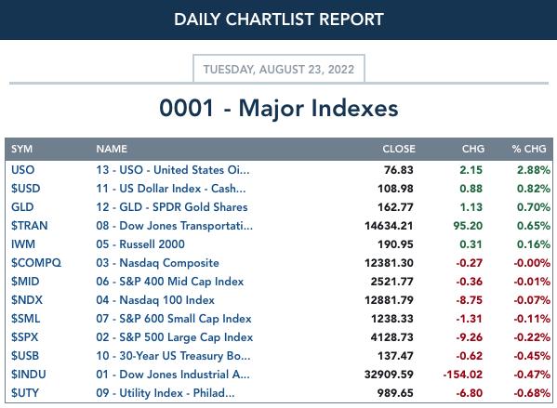Sort by the % CHG column header
557x408 pixels.
coord(529,149)
